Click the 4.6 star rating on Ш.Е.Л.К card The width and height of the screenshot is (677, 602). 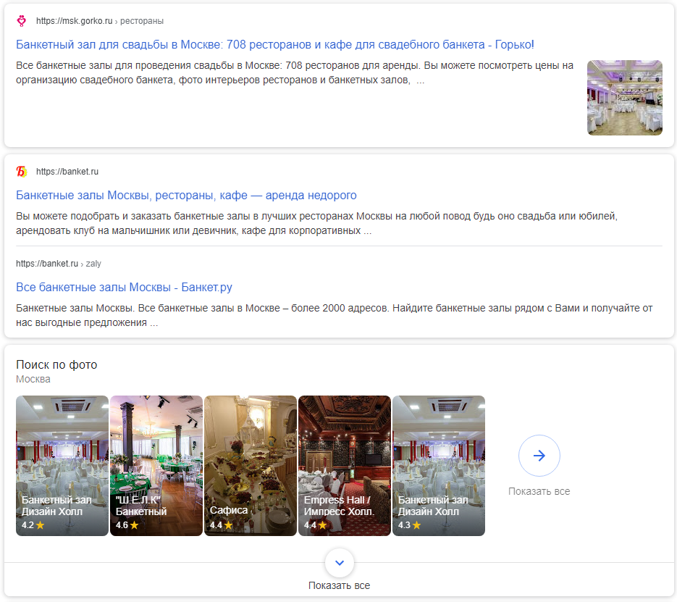coord(127,525)
